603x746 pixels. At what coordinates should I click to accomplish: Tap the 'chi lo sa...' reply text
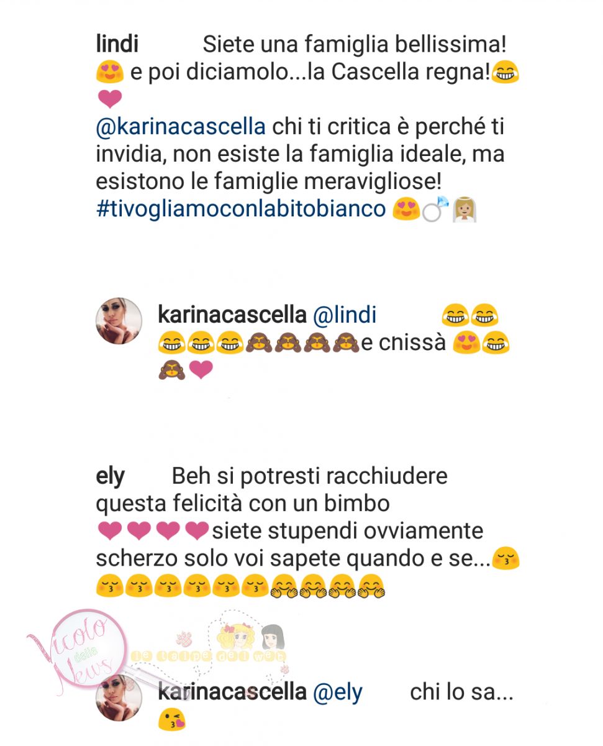pyautogui.click(x=462, y=692)
